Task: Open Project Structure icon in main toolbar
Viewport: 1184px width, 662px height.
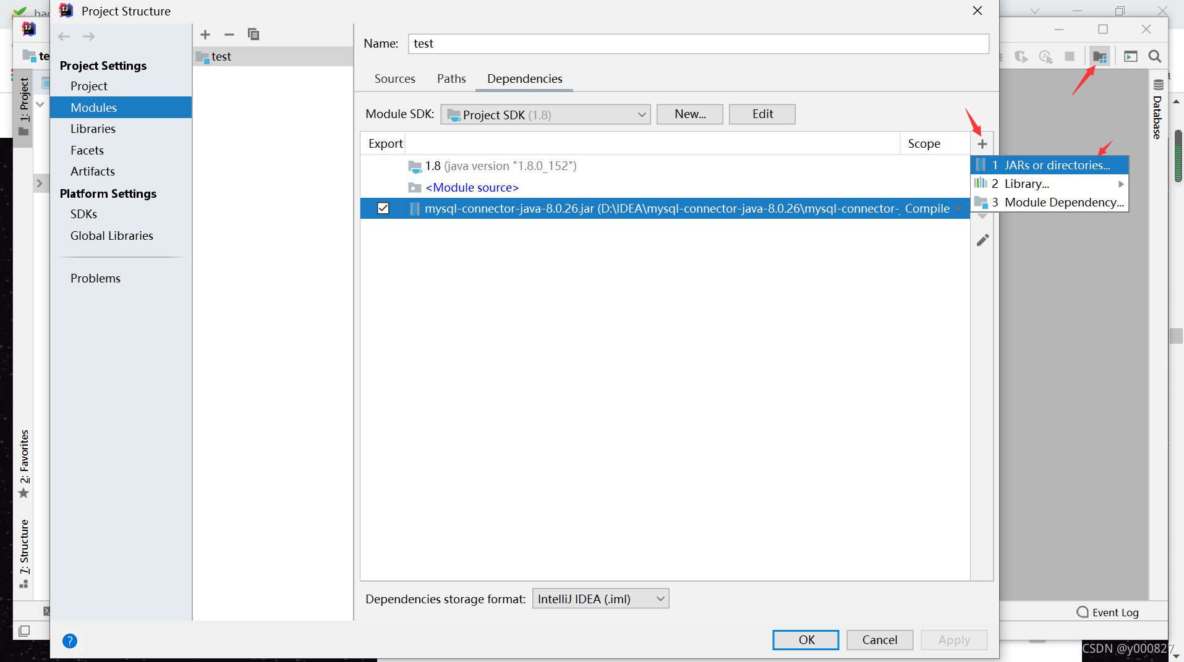Action: pos(1100,56)
